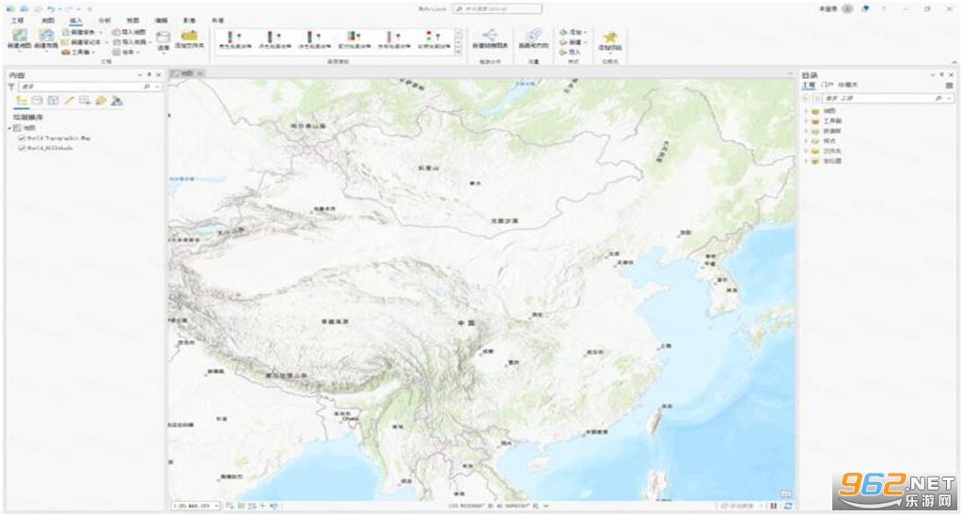Expand Folders item in Catalog pane

(x=806, y=151)
